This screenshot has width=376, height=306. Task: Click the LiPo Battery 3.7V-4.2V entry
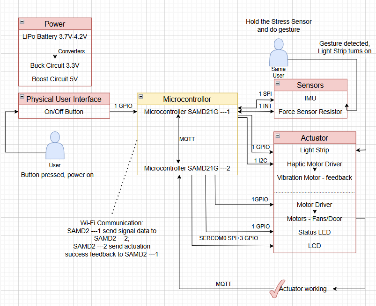click(x=54, y=36)
